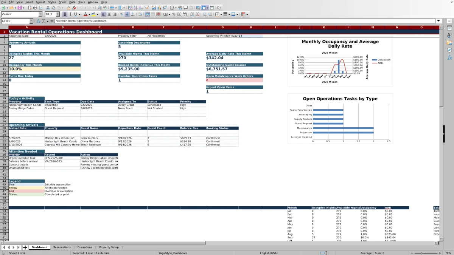Open the sidebar Functions fx icon
Image resolution: width=454 pixels, height=255 pixels.
coord(449,57)
